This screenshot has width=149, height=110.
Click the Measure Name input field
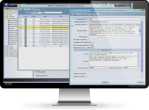click(115, 22)
